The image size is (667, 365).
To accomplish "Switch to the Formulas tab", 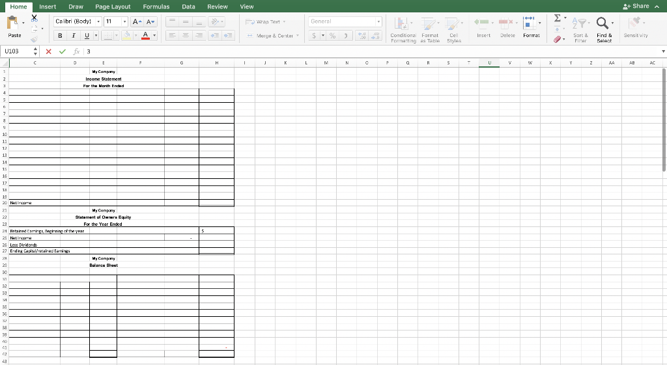I will coord(156,7).
